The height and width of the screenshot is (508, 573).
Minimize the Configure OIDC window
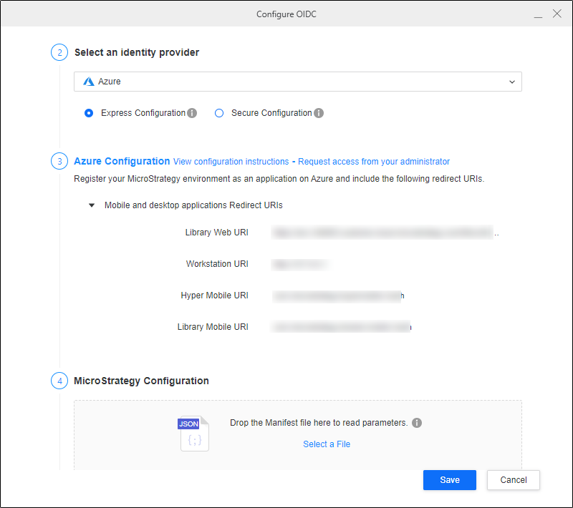point(537,14)
